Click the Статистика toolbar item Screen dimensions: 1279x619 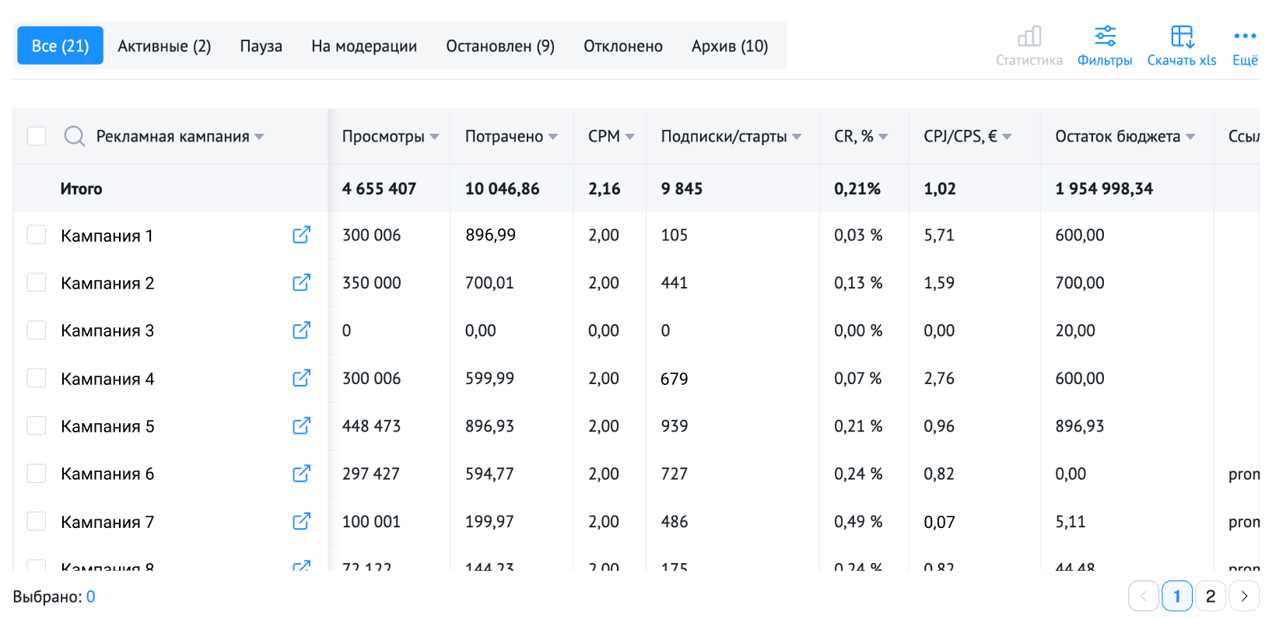point(1028,46)
